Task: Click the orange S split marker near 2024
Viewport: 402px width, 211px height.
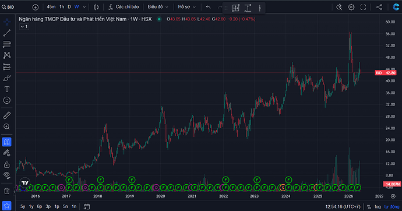Action: pos(283,188)
